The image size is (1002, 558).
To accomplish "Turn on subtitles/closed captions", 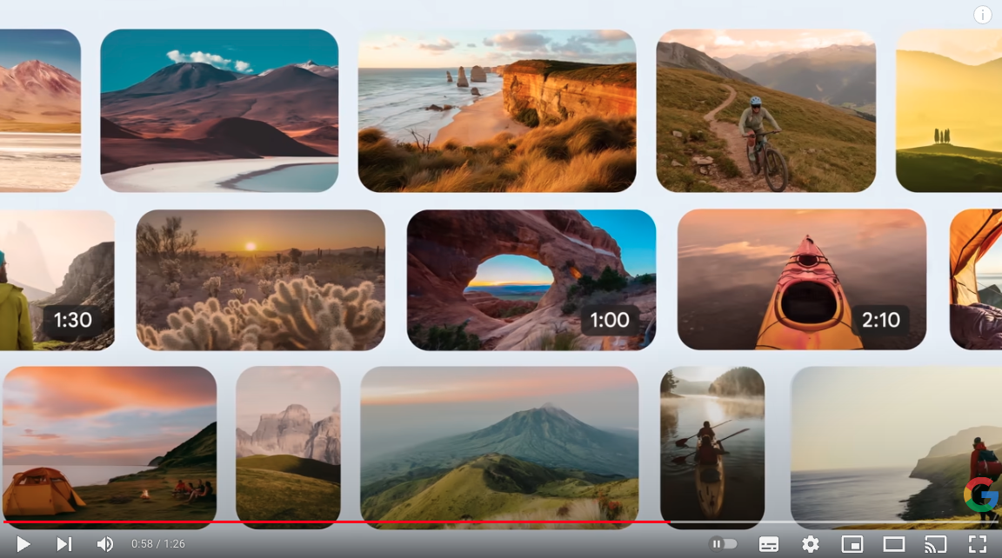I will (769, 544).
